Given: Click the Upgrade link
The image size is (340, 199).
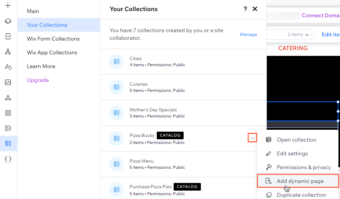Looking at the screenshot, I should pyautogui.click(x=38, y=80).
